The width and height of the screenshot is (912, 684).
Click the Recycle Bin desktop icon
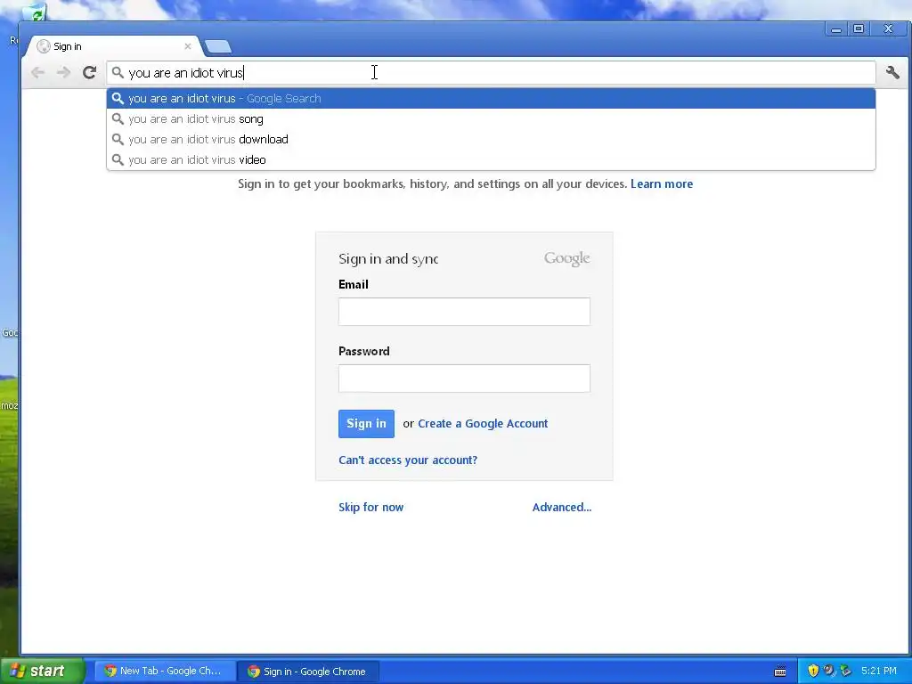[36, 14]
